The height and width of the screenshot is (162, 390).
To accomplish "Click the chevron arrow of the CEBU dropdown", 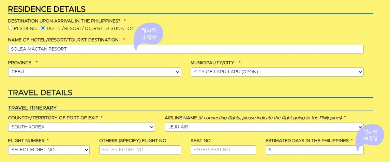I will [x=178, y=72].
